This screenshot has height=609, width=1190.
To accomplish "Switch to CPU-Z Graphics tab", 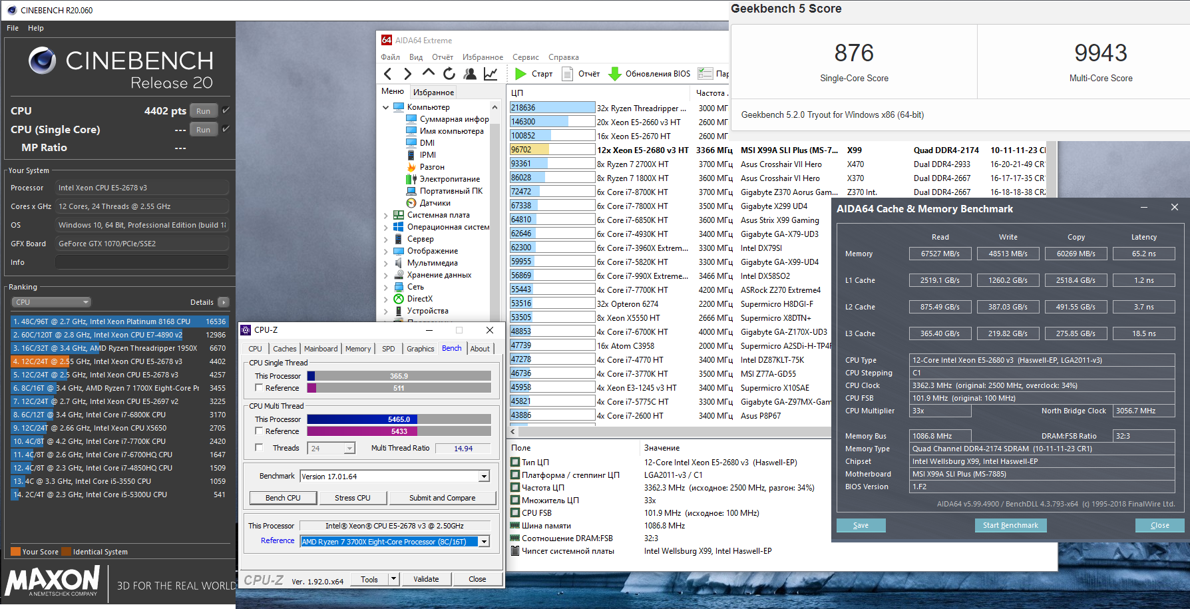I will click(x=421, y=349).
